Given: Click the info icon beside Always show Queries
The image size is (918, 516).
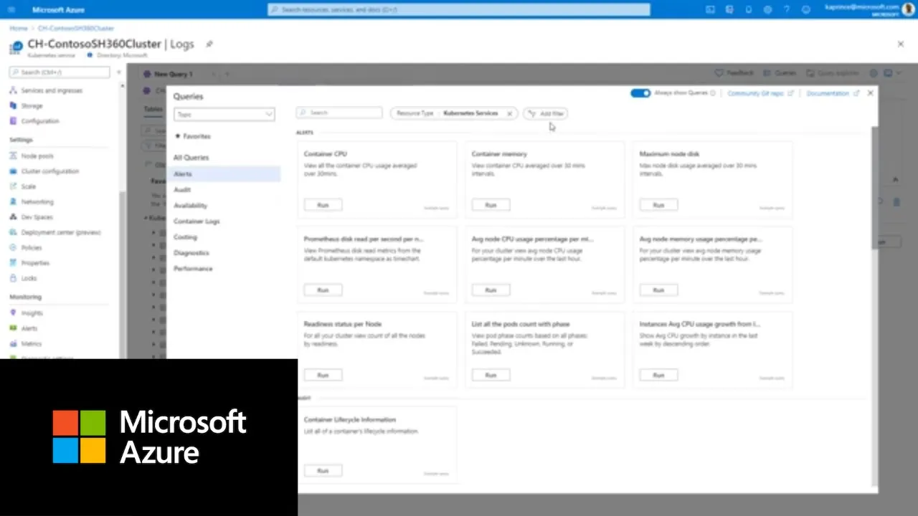Looking at the screenshot, I should pyautogui.click(x=712, y=93).
